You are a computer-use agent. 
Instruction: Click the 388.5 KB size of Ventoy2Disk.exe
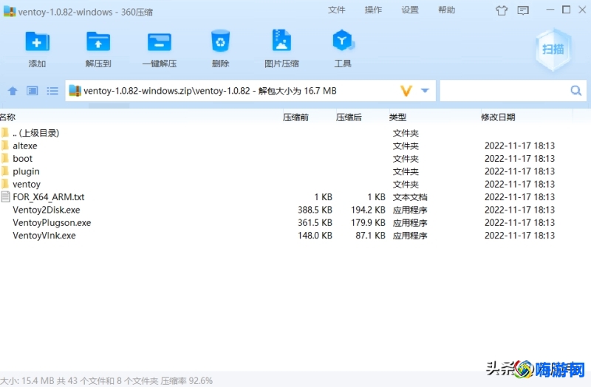click(315, 210)
